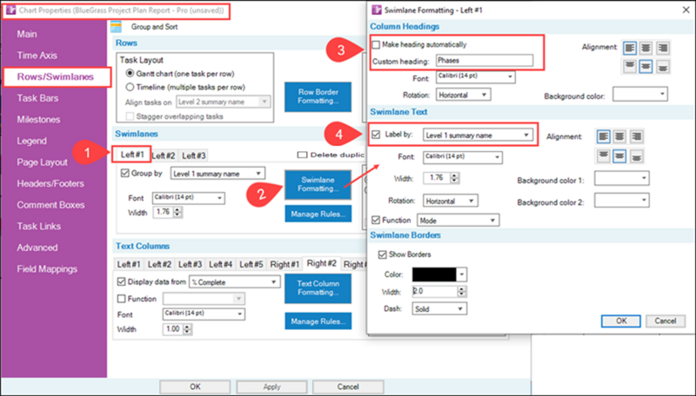Uncheck Make heading automatically
Image resolution: width=696 pixels, height=396 pixels.
coord(377,44)
